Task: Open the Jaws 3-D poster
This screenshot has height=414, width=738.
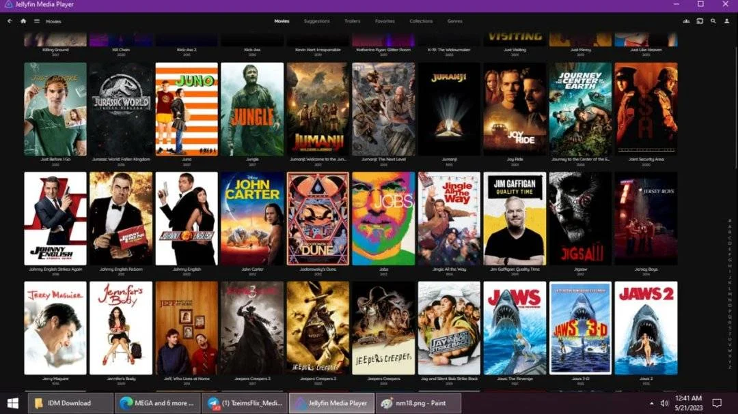Action: coord(580,328)
